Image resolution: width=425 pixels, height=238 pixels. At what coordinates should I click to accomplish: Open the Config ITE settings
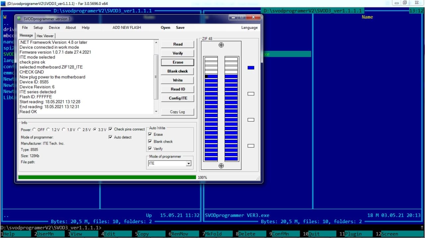coord(177,98)
